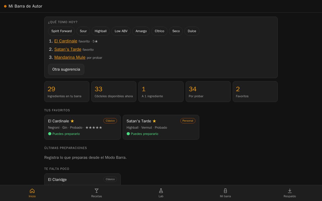Click the Mi Barra de Autor title
The image size is (322, 201).
25,6
